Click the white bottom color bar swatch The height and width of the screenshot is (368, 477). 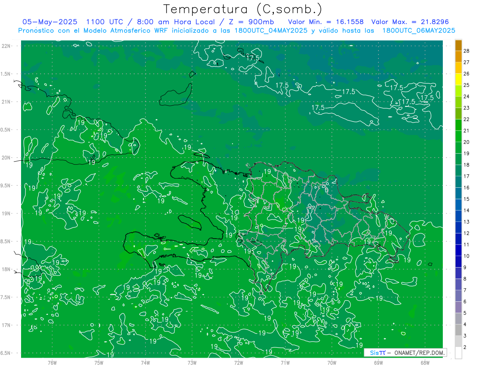pos(458,353)
